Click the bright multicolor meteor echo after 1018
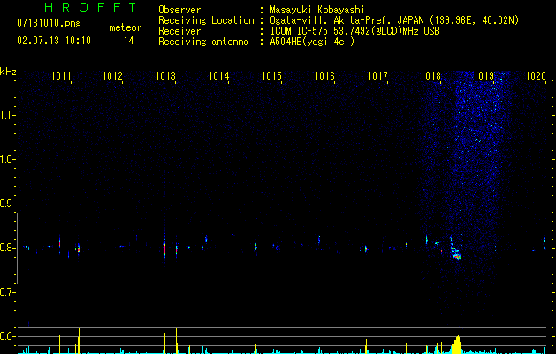The height and width of the screenshot is (354, 556). pos(455,250)
